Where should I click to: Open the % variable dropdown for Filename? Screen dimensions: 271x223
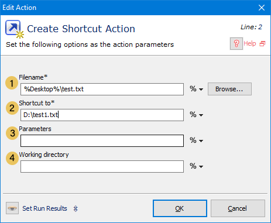click(196, 89)
